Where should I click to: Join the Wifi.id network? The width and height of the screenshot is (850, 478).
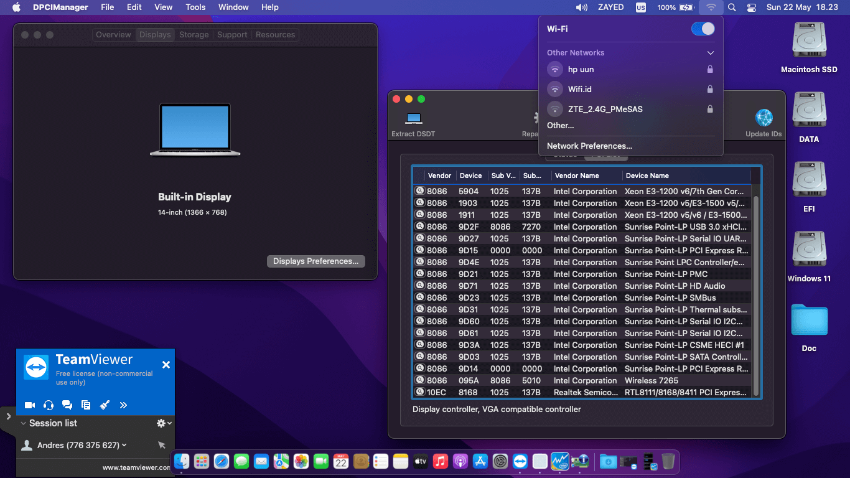(x=630, y=89)
